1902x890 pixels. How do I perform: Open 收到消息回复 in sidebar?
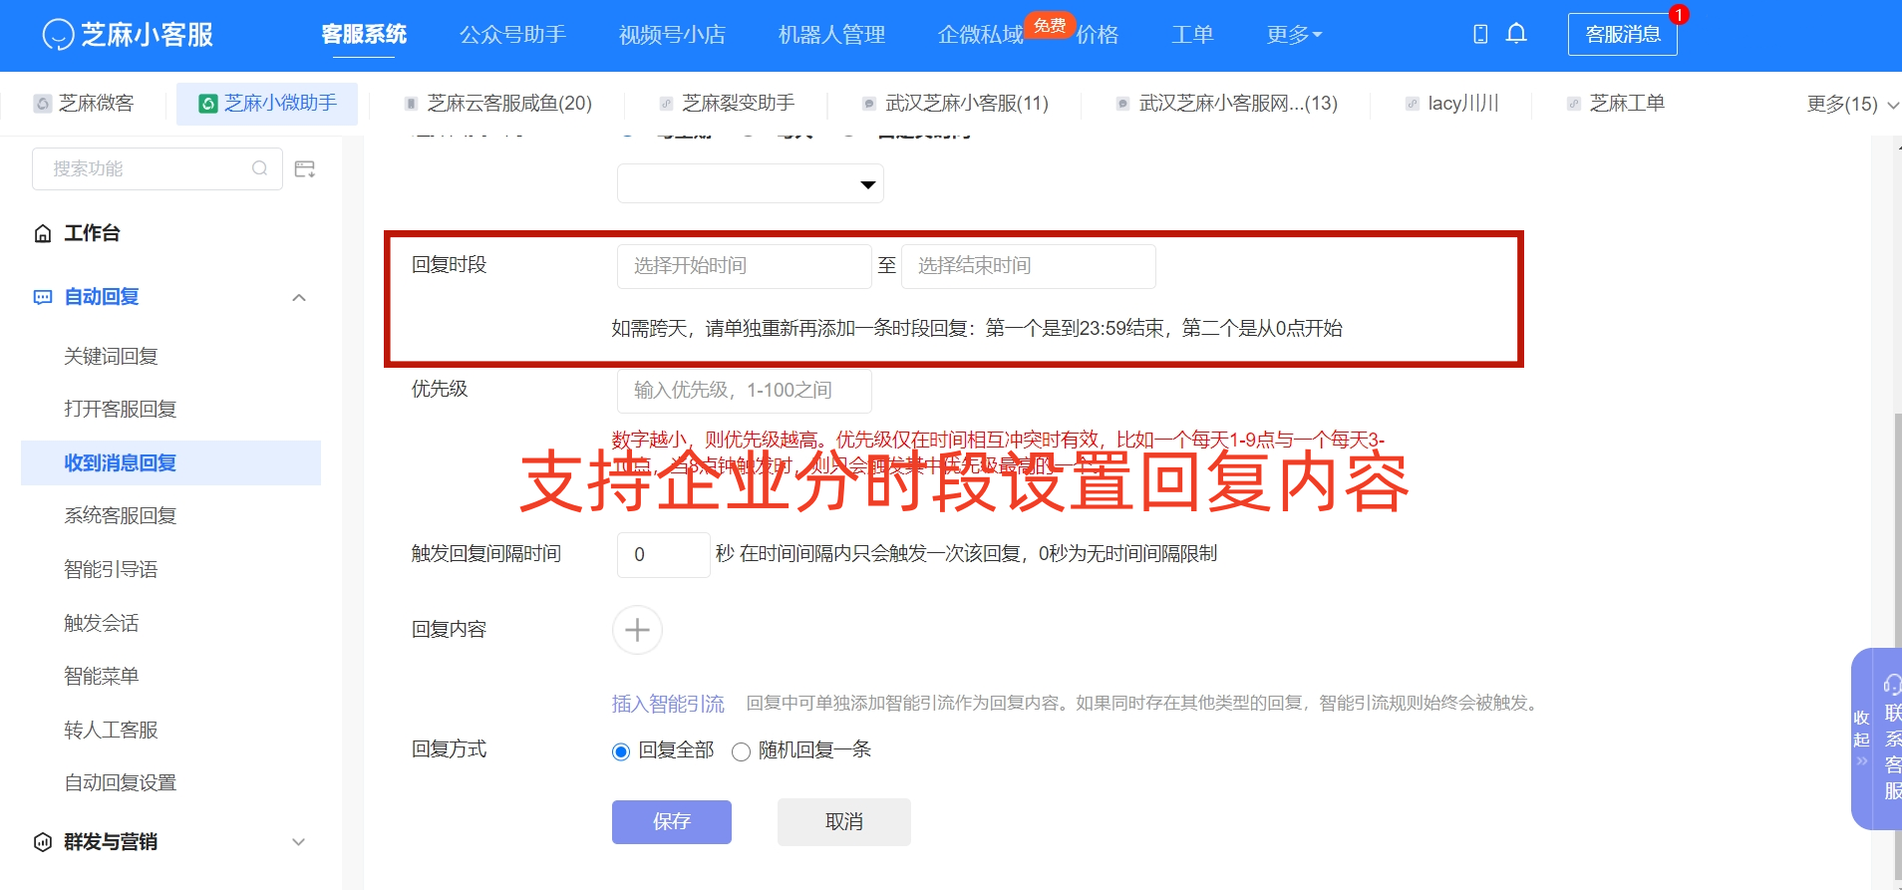[170, 463]
